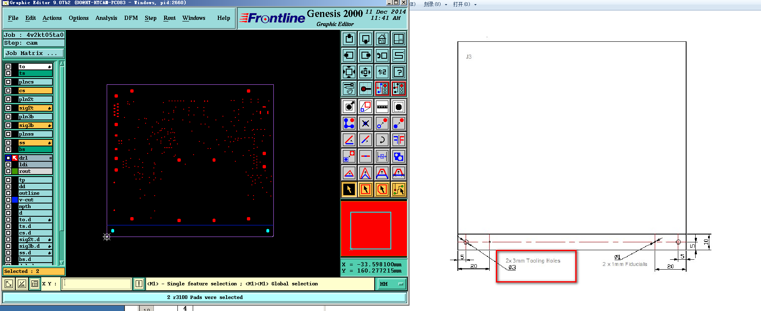This screenshot has height=311, width=761.
Task: Open the File menu
Action: (x=13, y=18)
